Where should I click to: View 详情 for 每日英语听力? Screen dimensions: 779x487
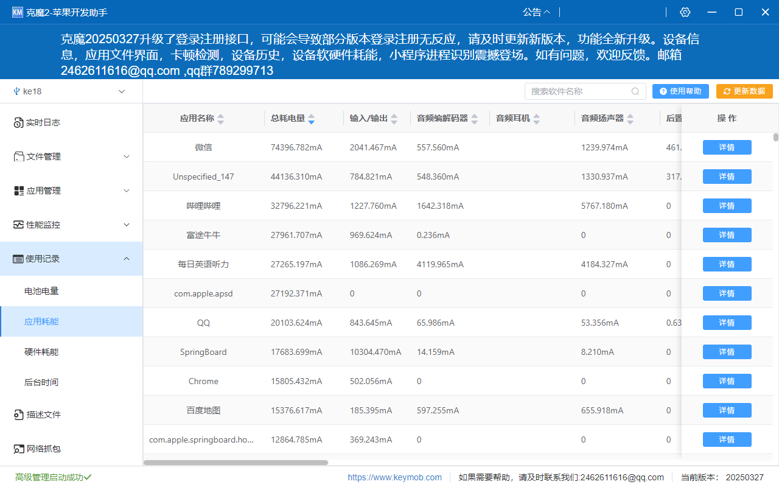727,264
